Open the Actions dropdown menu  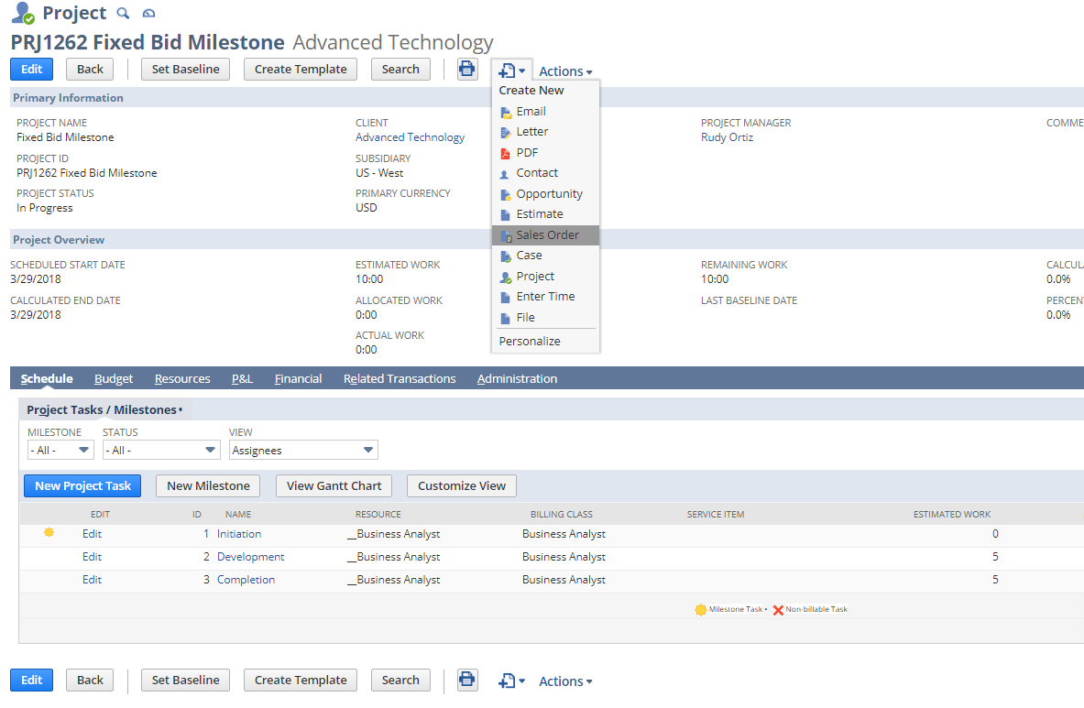coord(564,71)
